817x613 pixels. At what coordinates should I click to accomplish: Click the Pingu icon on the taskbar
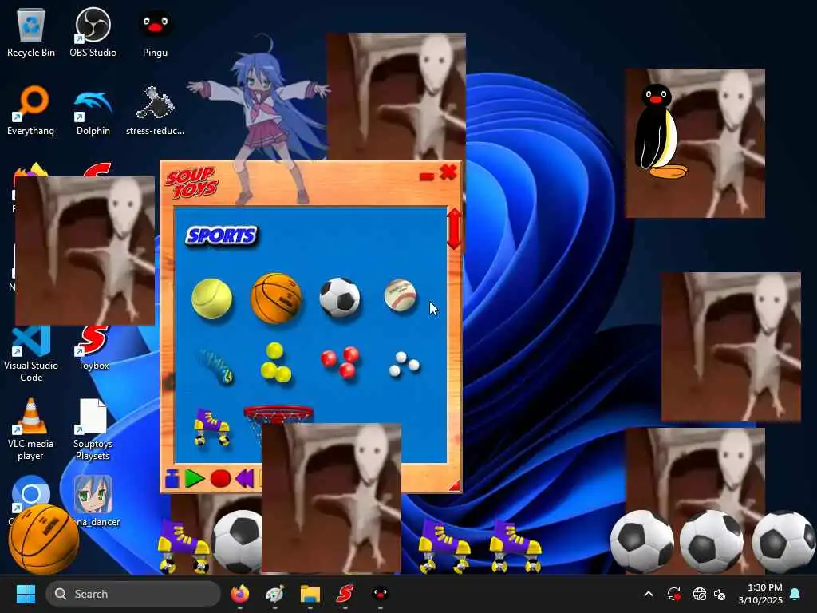click(381, 594)
